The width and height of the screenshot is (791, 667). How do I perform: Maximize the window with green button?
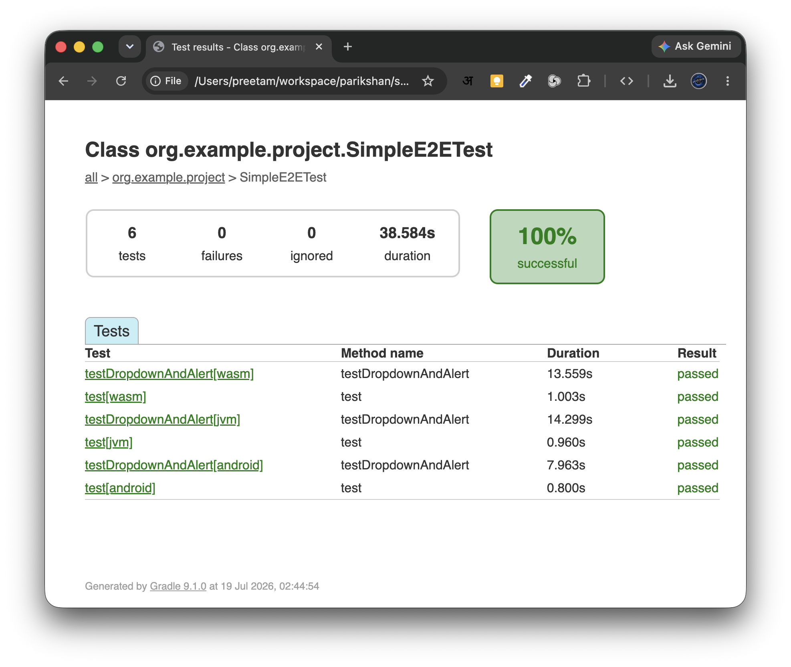tap(98, 47)
